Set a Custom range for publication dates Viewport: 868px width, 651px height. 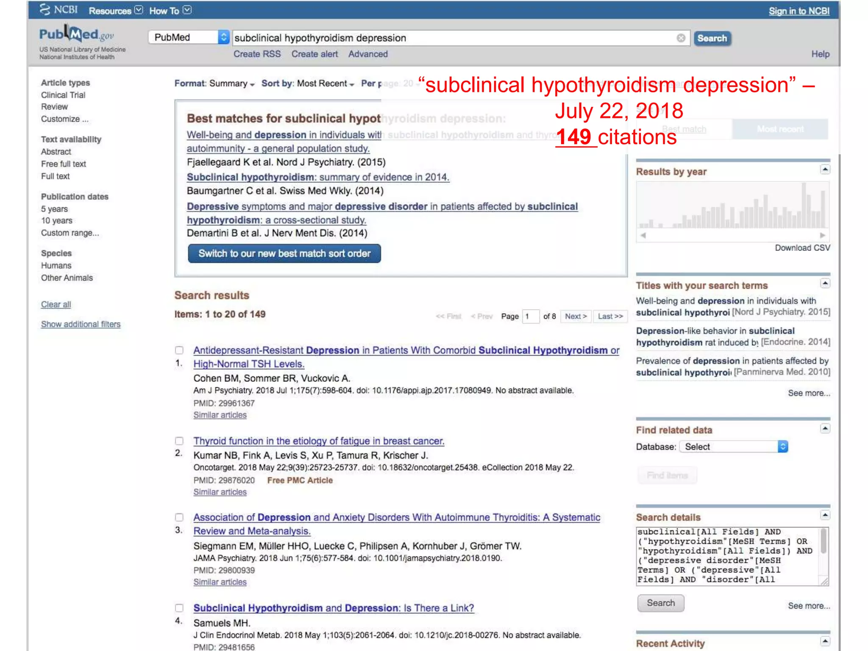[70, 233]
